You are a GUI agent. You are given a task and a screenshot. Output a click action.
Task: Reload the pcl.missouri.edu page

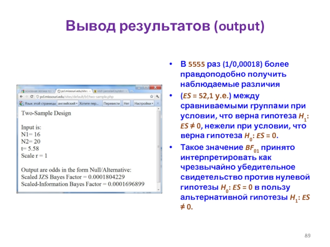pyautogui.click(x=32, y=97)
